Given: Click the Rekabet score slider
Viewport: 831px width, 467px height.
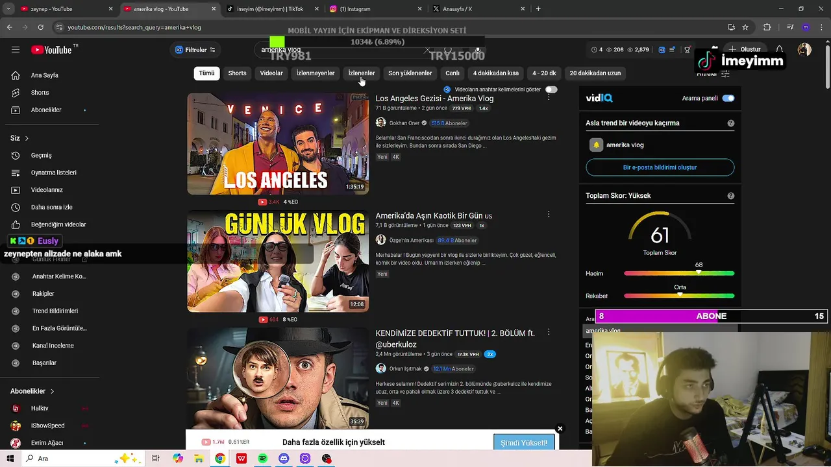Looking at the screenshot, I should coord(679,296).
